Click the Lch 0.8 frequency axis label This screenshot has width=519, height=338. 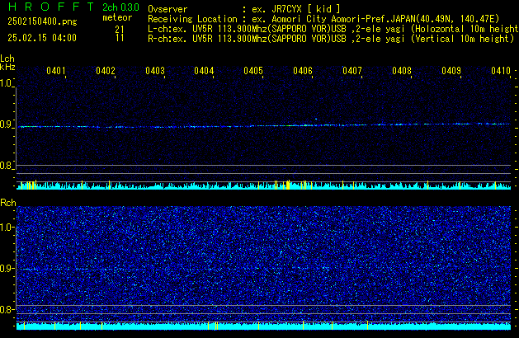pos(6,166)
